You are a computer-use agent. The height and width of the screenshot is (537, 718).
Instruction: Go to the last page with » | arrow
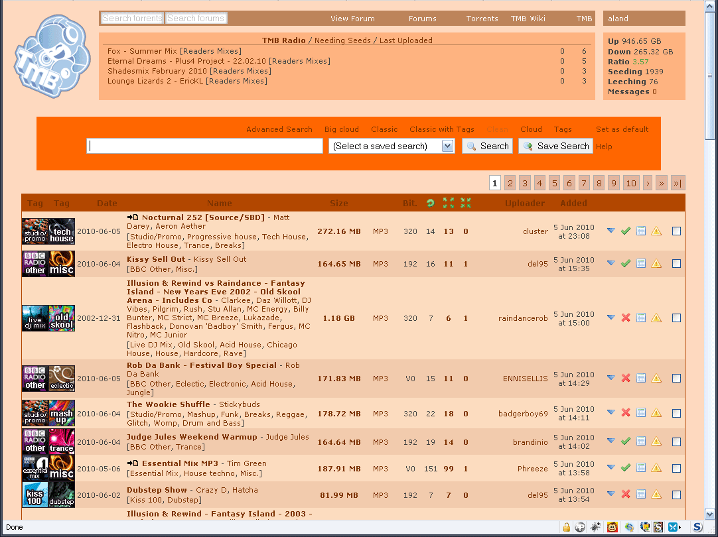(x=678, y=183)
